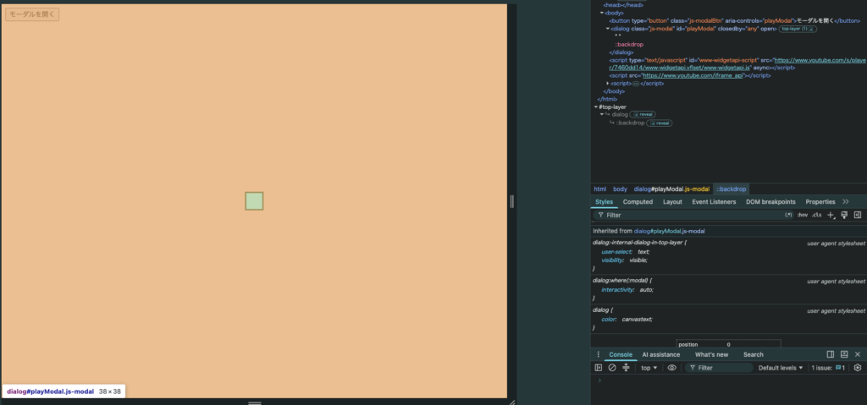
Task: Create a live expression with eye icon
Action: click(671, 368)
